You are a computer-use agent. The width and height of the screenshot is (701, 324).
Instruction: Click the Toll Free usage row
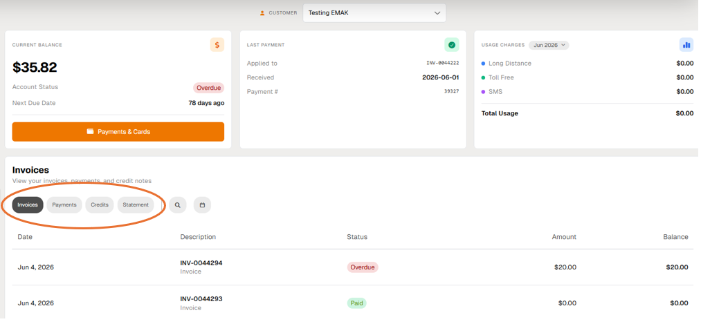click(588, 77)
